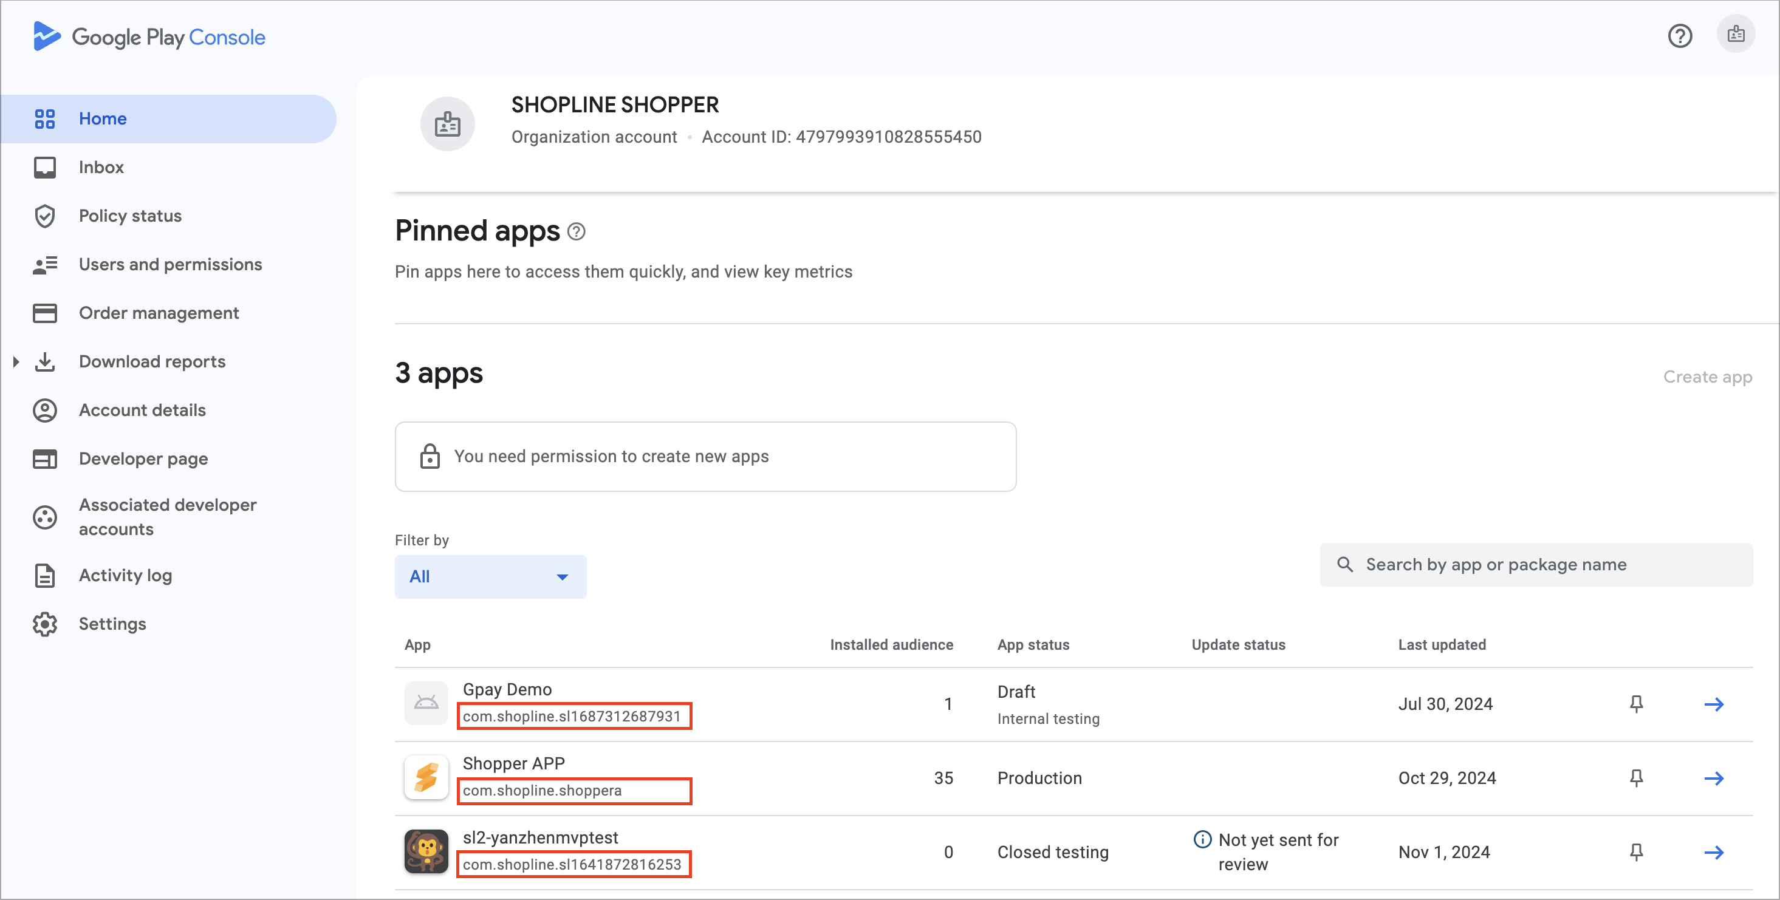Click the sl2-yanzhenmvptest app name
1780x900 pixels.
(540, 837)
